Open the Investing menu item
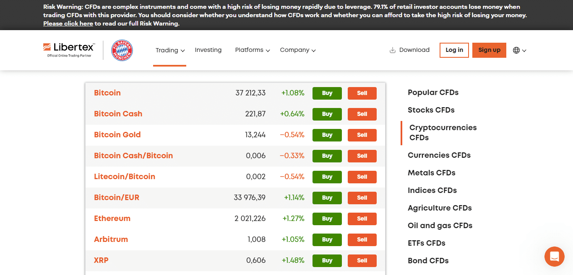573x275 pixels. 208,50
